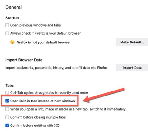
Task: Open the Import Data button
Action: 132,68
